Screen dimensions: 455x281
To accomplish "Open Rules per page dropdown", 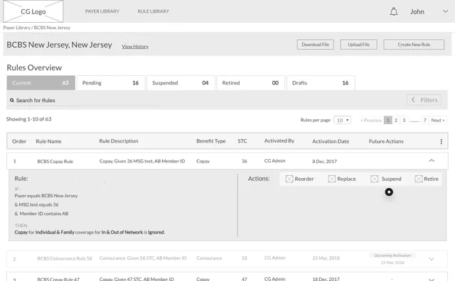I will coord(343,120).
